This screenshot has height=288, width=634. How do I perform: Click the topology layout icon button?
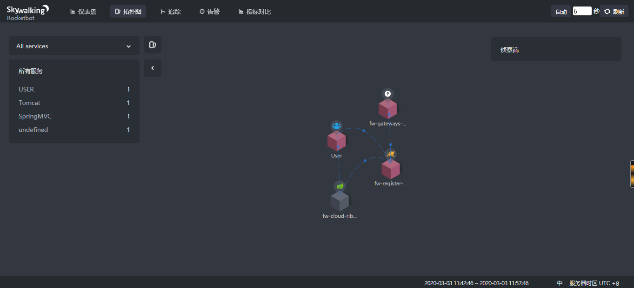point(153,45)
